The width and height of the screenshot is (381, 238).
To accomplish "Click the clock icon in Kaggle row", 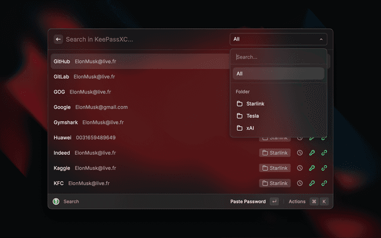I will click(300, 168).
